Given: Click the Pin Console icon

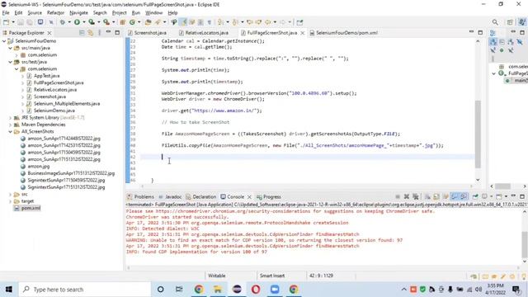Looking at the screenshot, I should point(475,196).
